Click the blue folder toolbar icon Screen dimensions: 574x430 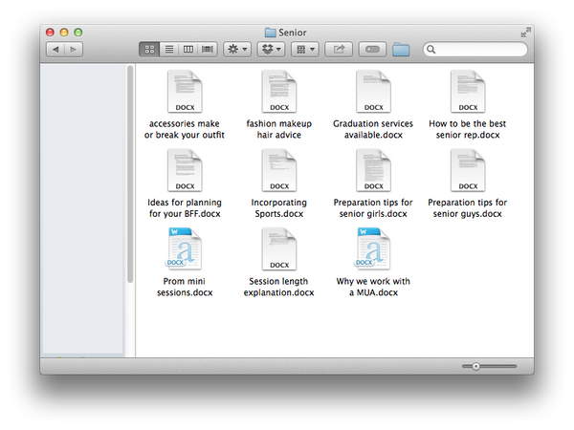tap(401, 50)
